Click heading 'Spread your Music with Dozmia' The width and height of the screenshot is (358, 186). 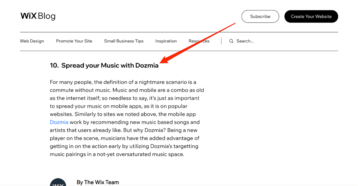tap(104, 65)
